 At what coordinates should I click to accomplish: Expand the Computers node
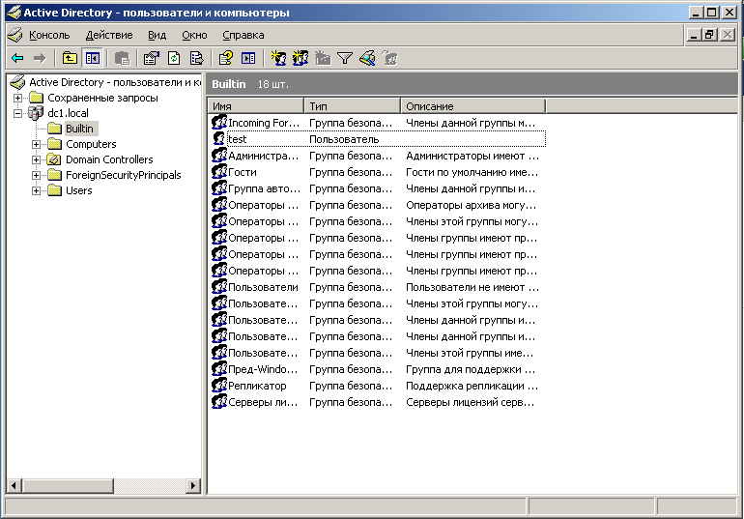pyautogui.click(x=36, y=144)
